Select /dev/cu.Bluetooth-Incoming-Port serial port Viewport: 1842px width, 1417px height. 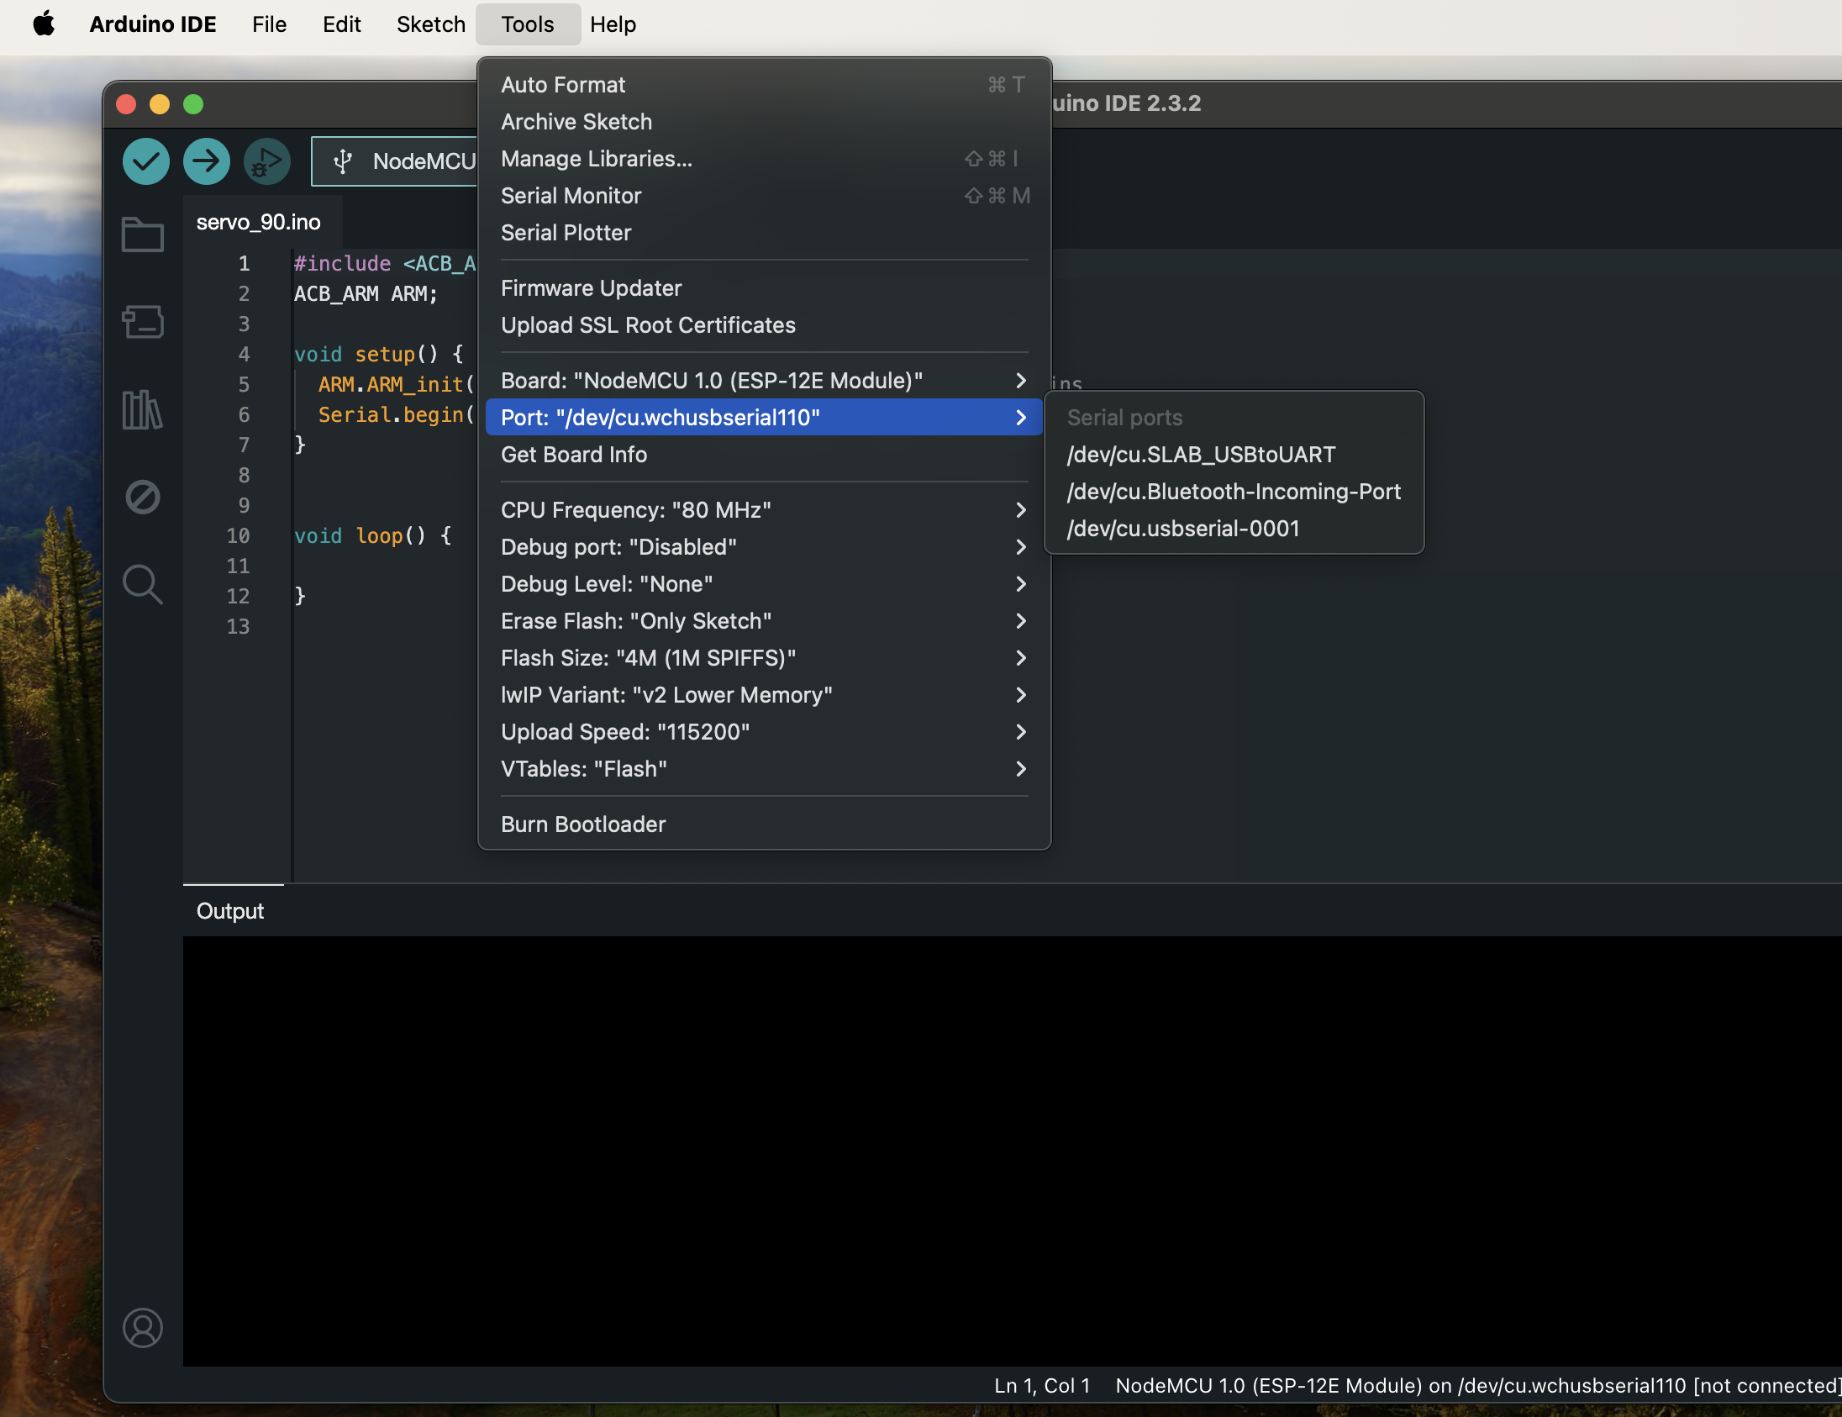[1234, 492]
